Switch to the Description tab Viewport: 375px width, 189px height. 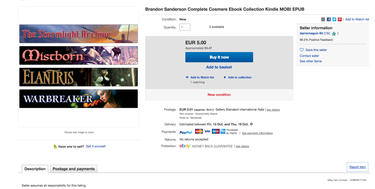click(35, 169)
